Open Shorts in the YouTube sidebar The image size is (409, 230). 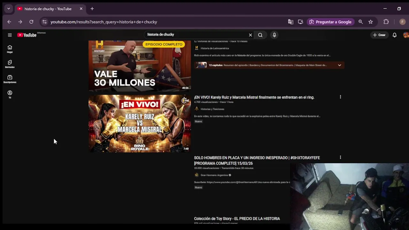[x=10, y=64]
